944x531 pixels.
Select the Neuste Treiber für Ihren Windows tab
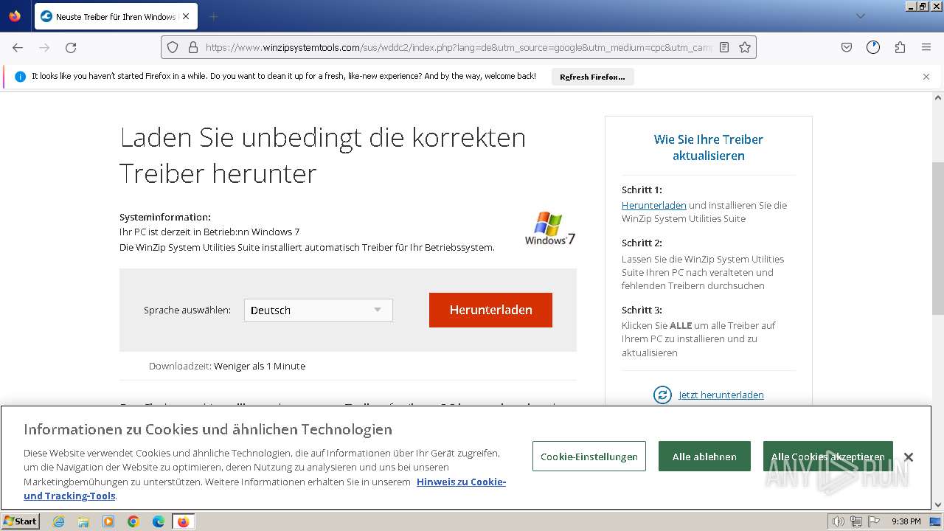coord(115,16)
